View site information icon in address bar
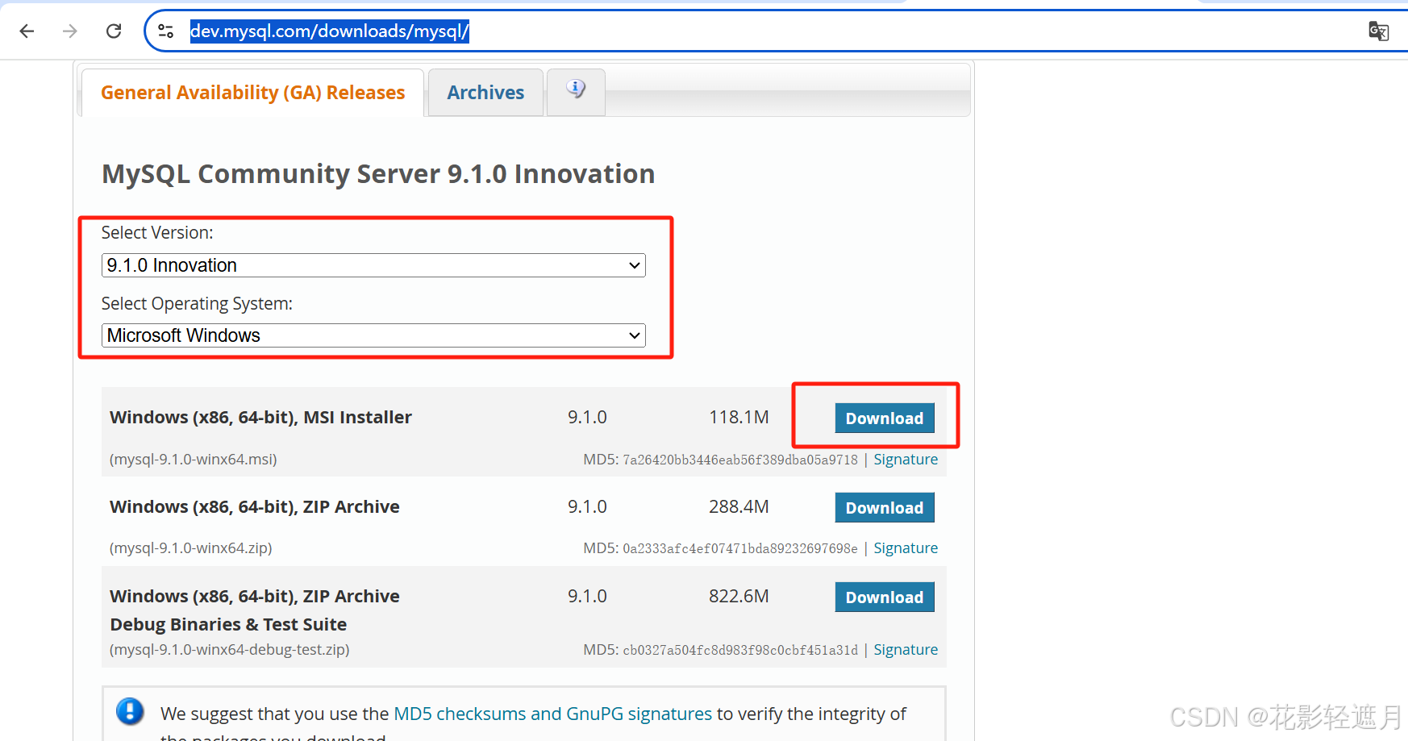This screenshot has height=741, width=1408. (166, 31)
